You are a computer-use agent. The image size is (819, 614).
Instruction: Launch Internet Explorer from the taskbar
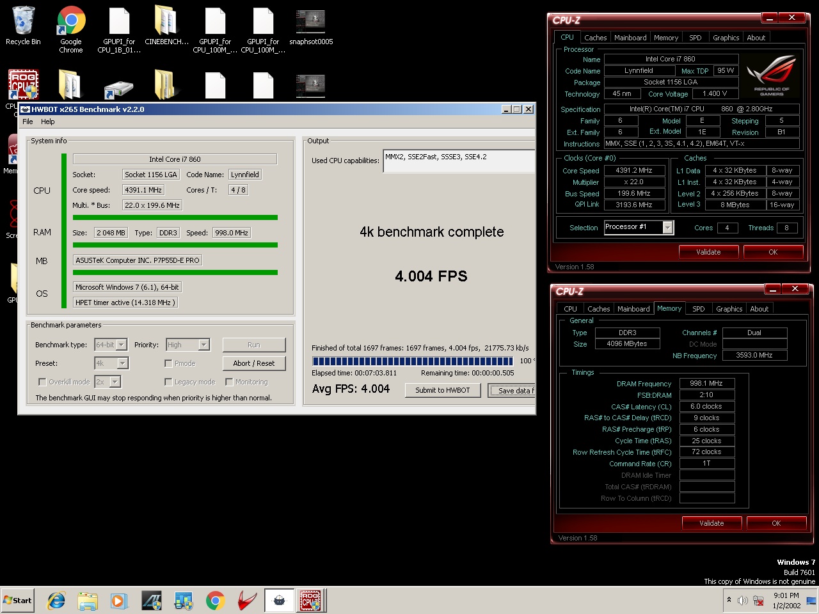[x=56, y=601]
